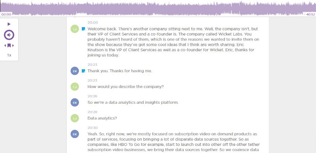
Task: Jump to previous bookmark with left arrow
Action: 5,45
